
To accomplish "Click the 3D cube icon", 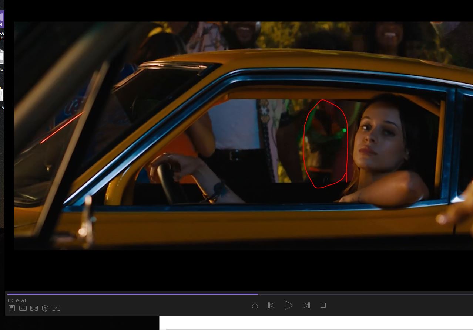I will click(x=45, y=308).
